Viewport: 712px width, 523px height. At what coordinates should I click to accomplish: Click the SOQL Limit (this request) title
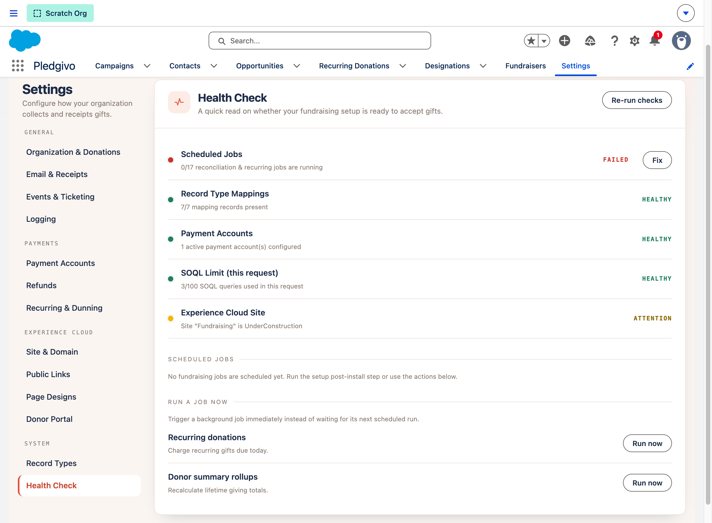(229, 273)
